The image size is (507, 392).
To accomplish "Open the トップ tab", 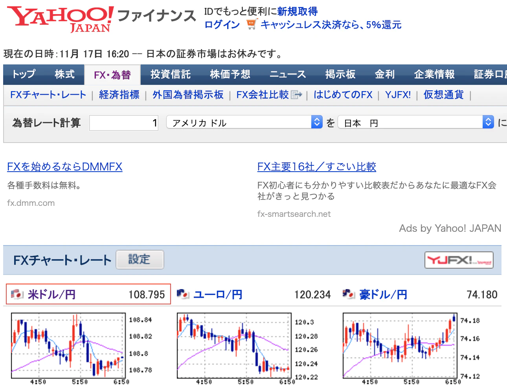I will point(24,74).
